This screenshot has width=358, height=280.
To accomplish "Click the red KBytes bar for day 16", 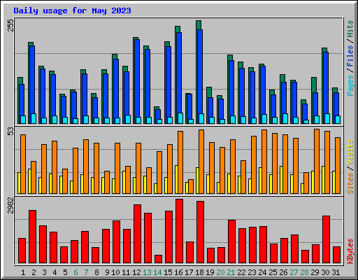I will [x=179, y=231].
